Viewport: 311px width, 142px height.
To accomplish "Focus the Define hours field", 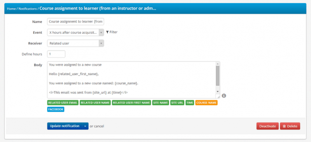I will 56,54.
